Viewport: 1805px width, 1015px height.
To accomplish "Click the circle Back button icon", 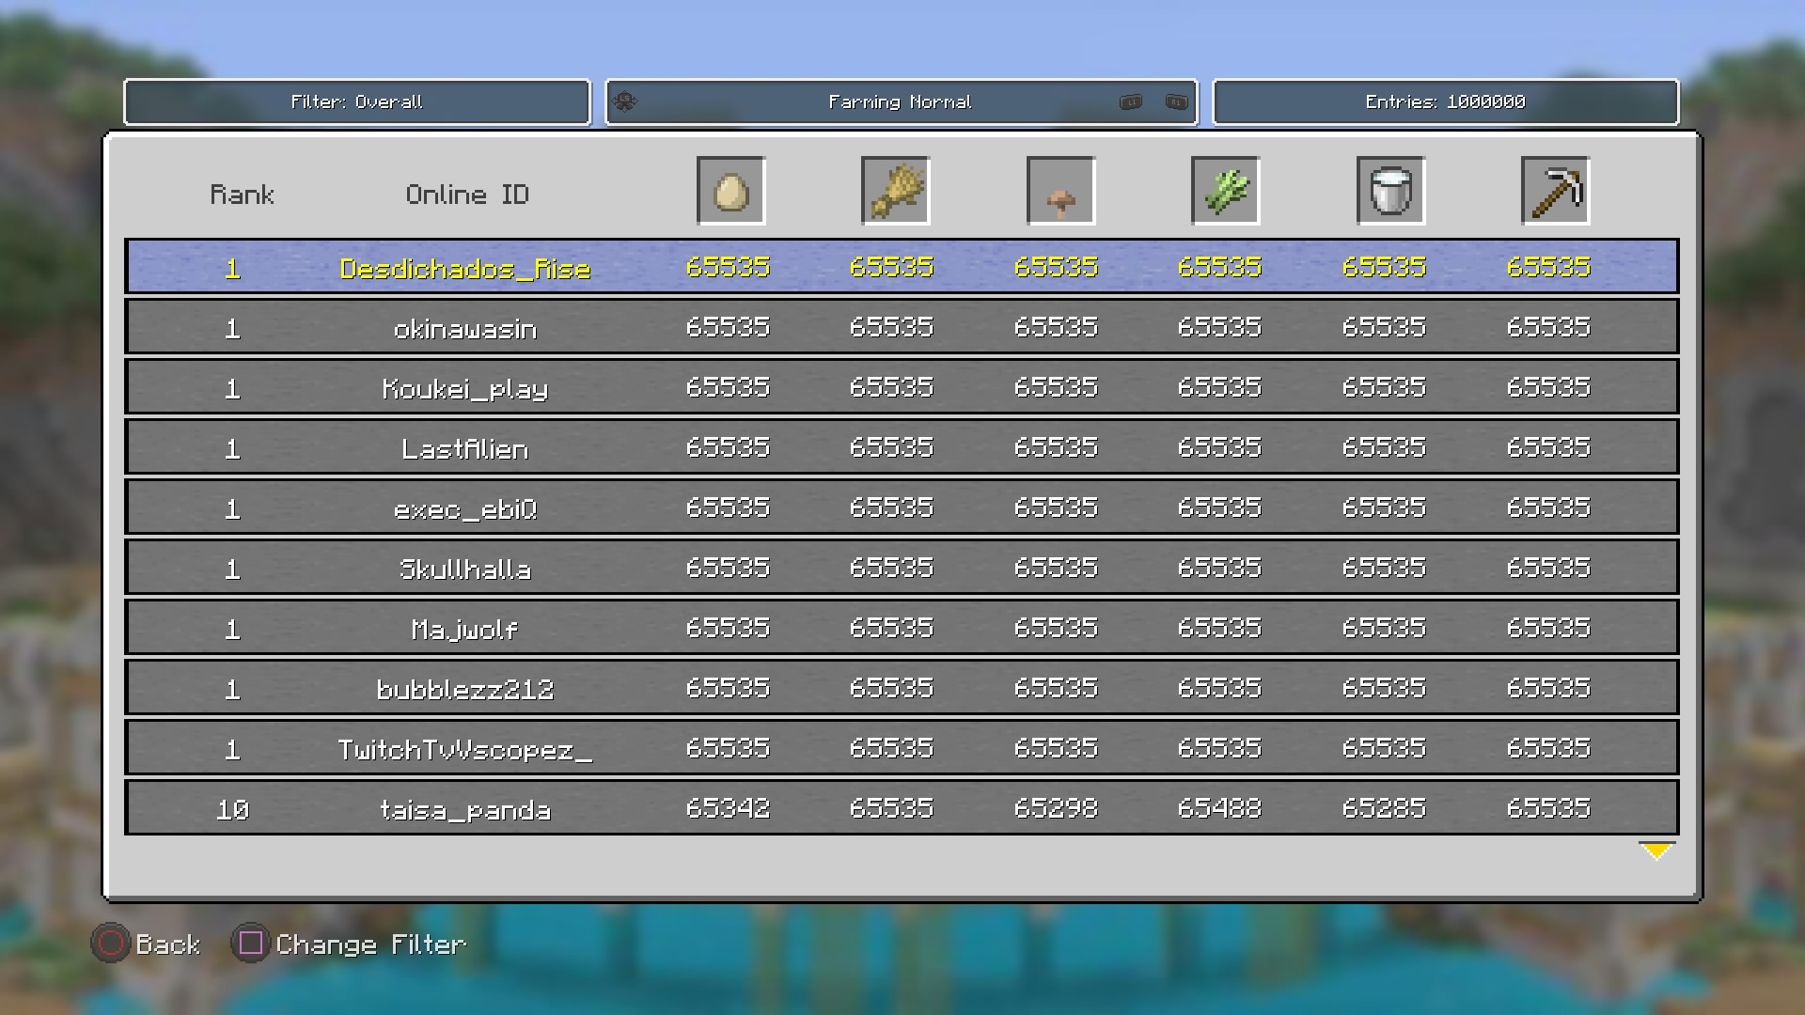I will 110,943.
